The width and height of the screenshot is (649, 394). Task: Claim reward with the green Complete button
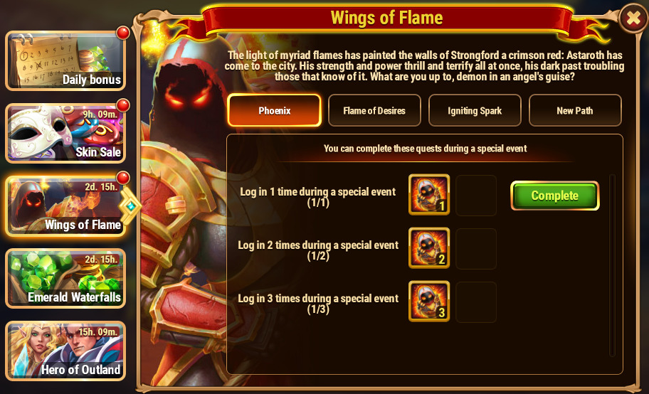pyautogui.click(x=554, y=196)
